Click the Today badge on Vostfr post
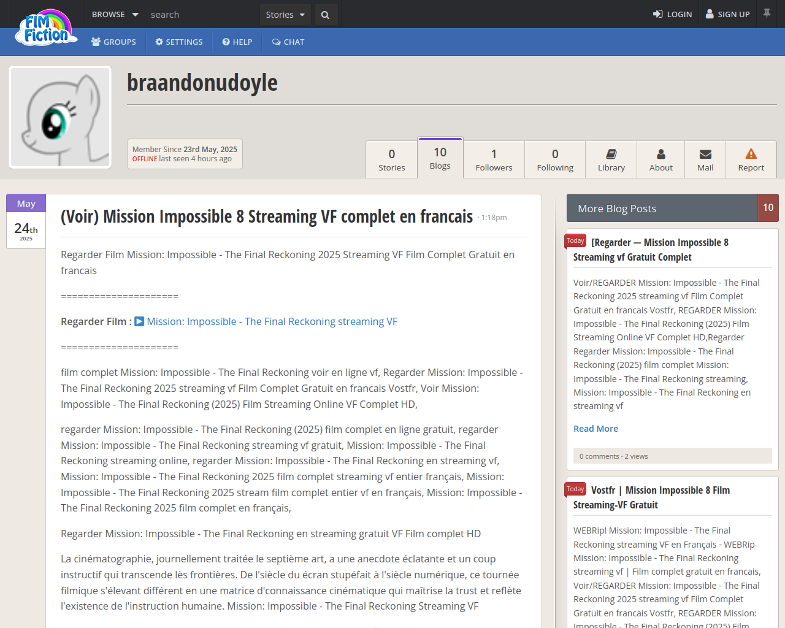The height and width of the screenshot is (628, 785). click(575, 489)
